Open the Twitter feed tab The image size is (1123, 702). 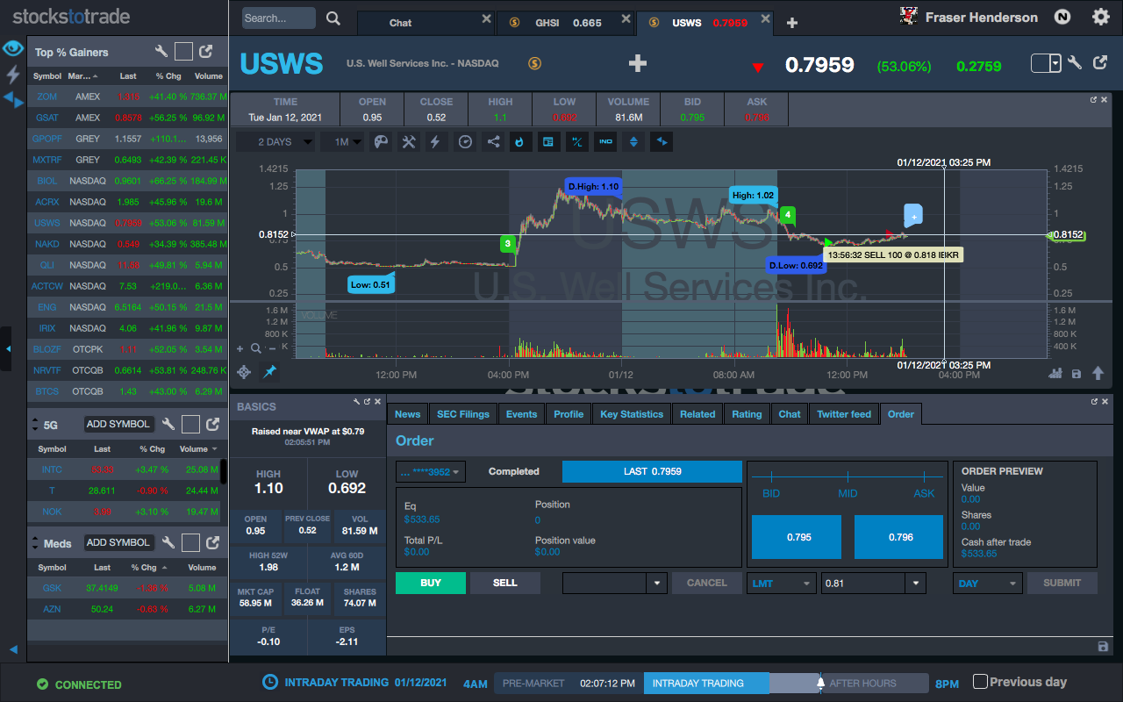(844, 414)
